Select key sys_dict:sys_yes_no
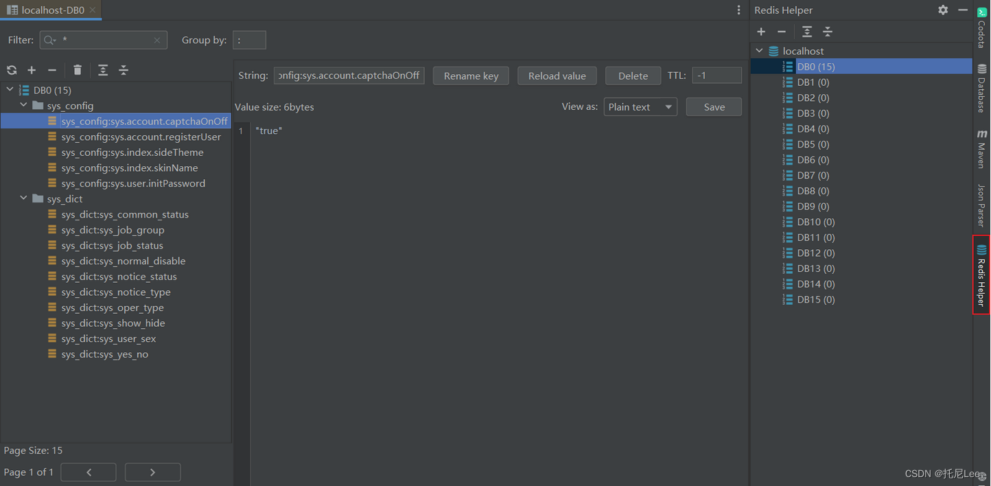Image resolution: width=991 pixels, height=486 pixels. coord(104,354)
